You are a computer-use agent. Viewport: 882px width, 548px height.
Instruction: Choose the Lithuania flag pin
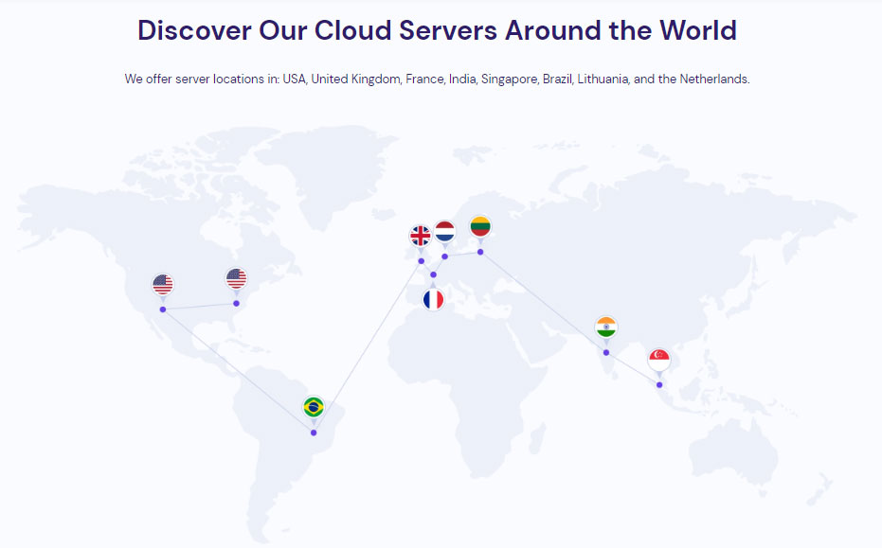480,226
